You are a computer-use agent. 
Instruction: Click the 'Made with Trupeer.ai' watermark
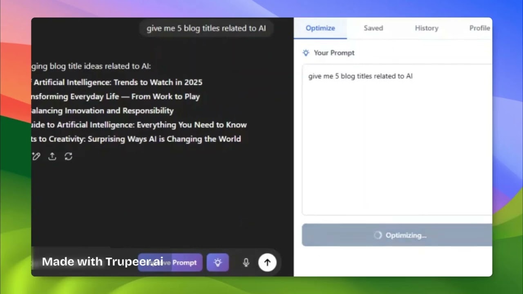click(x=103, y=261)
